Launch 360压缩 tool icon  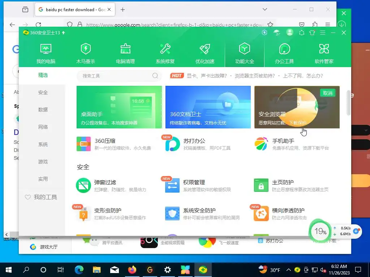tap(83, 144)
